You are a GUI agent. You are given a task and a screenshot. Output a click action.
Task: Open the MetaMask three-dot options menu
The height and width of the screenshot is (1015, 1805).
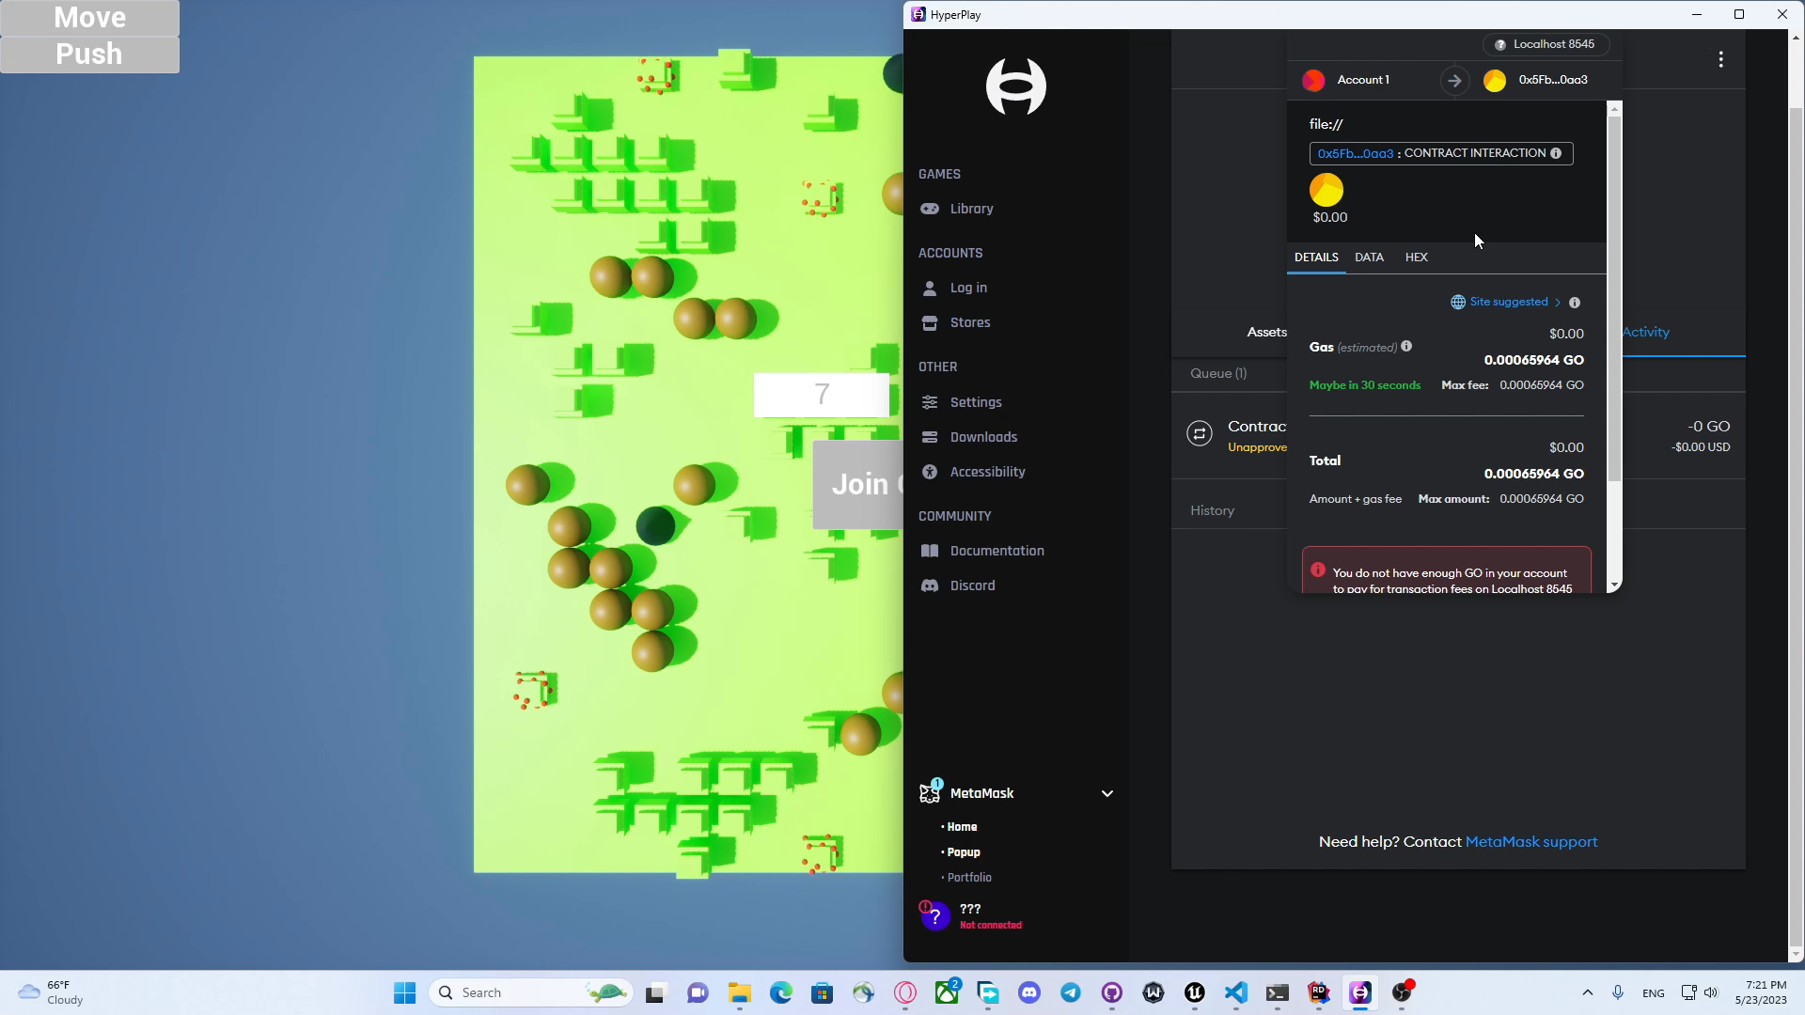(x=1721, y=59)
